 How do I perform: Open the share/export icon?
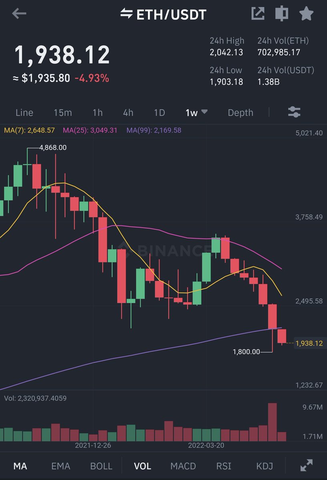[x=258, y=14]
